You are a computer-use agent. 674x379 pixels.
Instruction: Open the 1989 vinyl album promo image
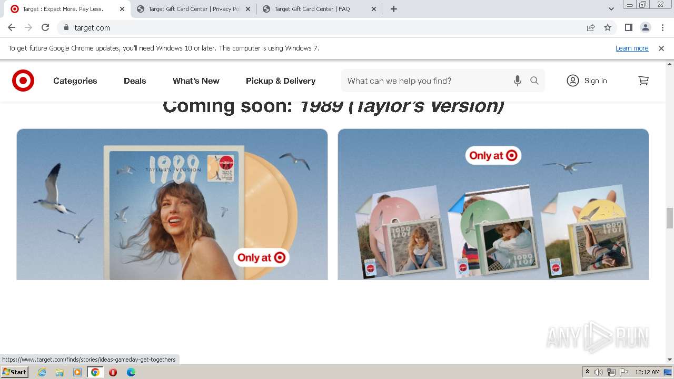172,204
